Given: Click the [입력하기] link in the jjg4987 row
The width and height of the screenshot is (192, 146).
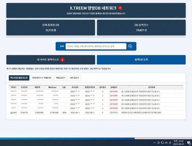Looking at the screenshot, I should pyautogui.click(x=114, y=113).
